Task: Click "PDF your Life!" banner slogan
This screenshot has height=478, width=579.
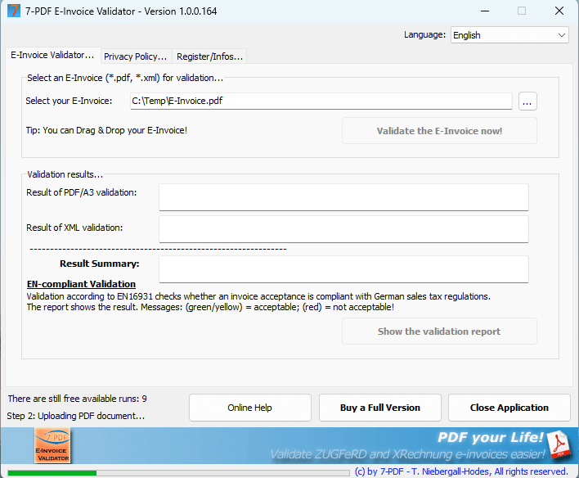Action: click(491, 437)
